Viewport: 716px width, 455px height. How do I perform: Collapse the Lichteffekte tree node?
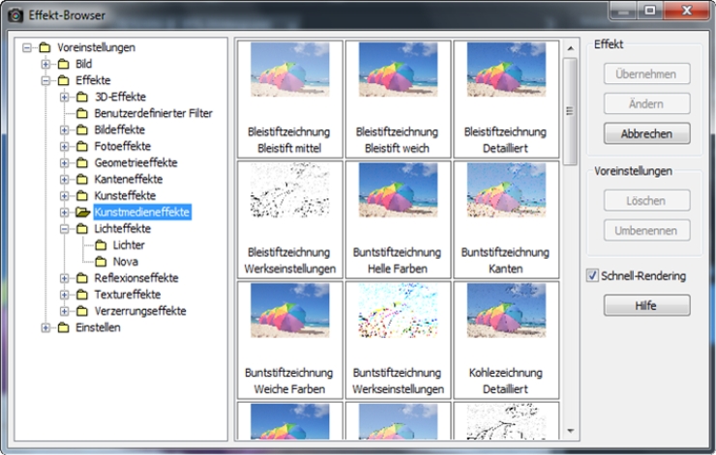(x=65, y=229)
